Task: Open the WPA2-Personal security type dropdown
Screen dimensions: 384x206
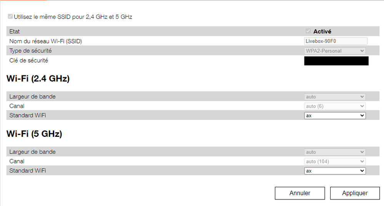Action: (x=335, y=51)
